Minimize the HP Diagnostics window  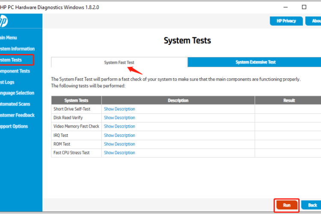tap(284, 7)
